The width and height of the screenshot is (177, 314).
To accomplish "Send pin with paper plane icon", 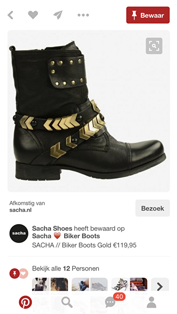I will pos(58,15).
